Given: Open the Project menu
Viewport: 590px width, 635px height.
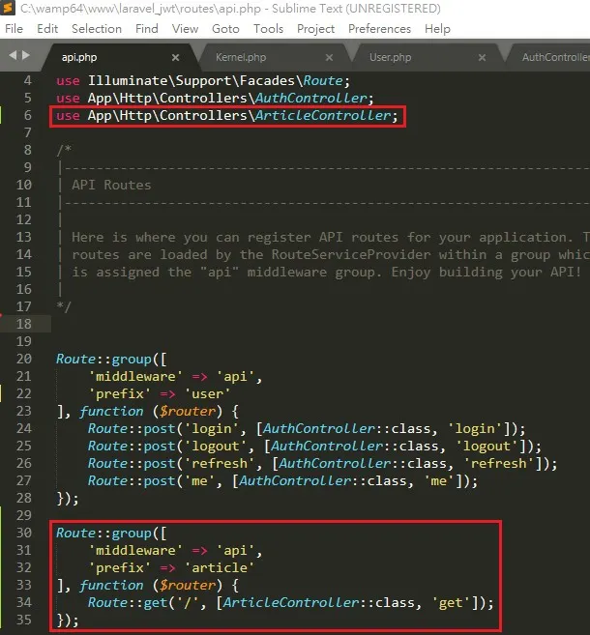Looking at the screenshot, I should point(315,29).
